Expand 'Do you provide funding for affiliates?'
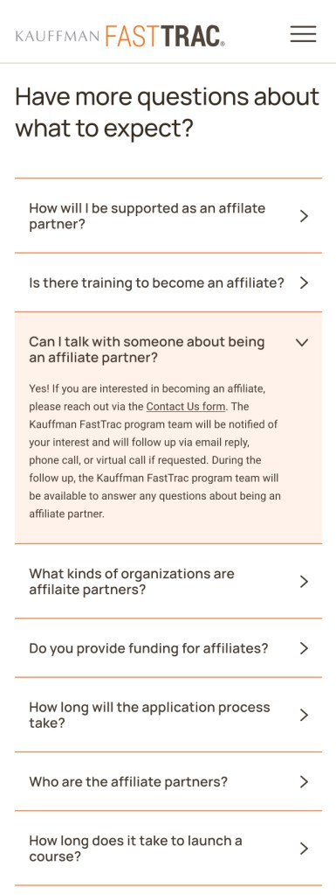The height and width of the screenshot is (895, 336). click(x=168, y=648)
